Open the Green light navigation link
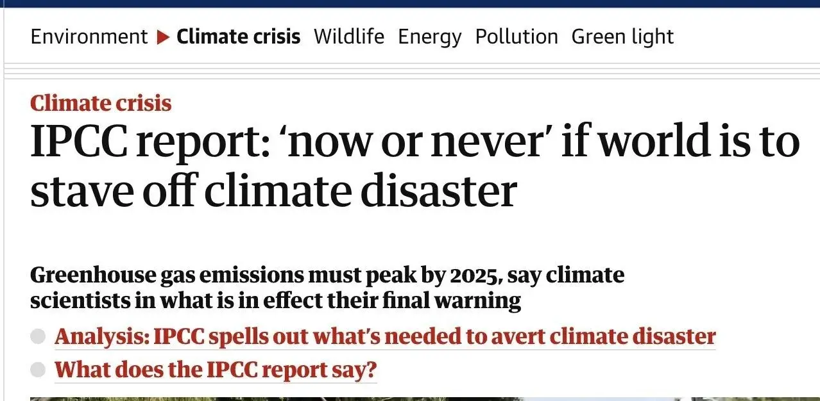The width and height of the screenshot is (820, 401). pyautogui.click(x=622, y=37)
